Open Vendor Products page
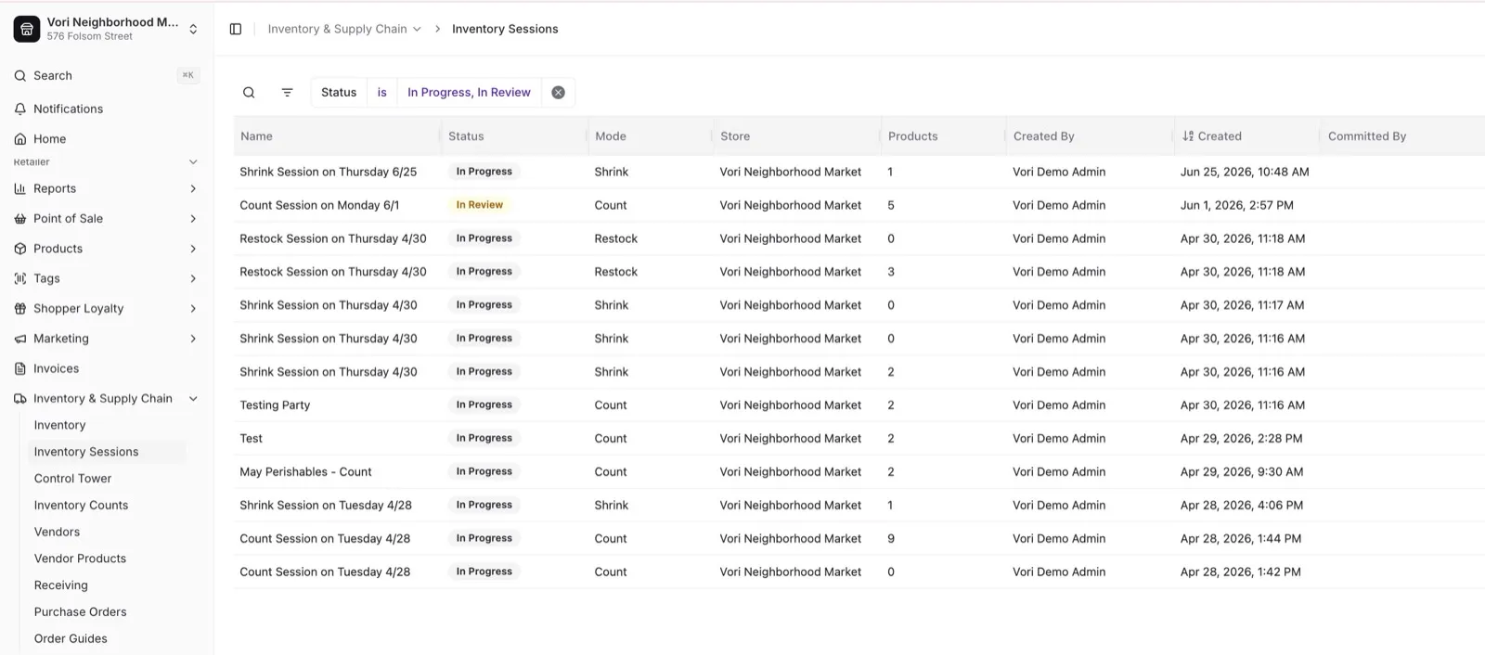Screen dimensions: 1485x655 click(80, 559)
